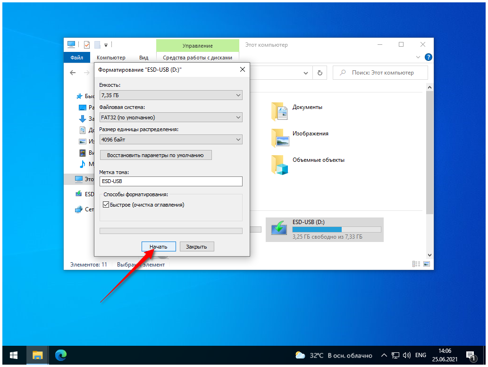Screen dimensions: 488x367
Task: Click the Начать button to start formatting
Action: (x=159, y=247)
